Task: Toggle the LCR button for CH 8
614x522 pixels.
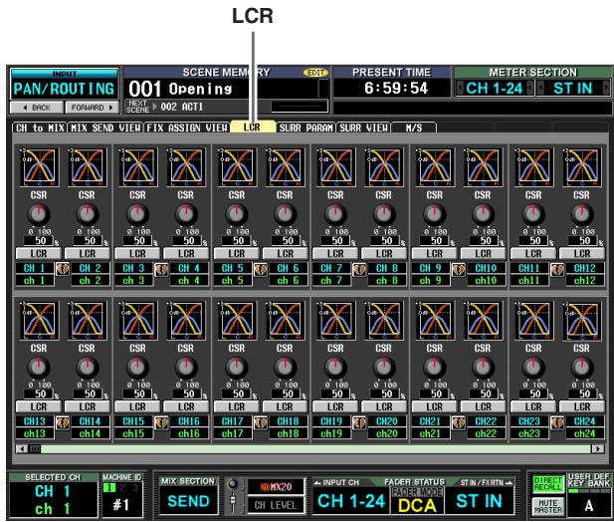Action: (384, 254)
